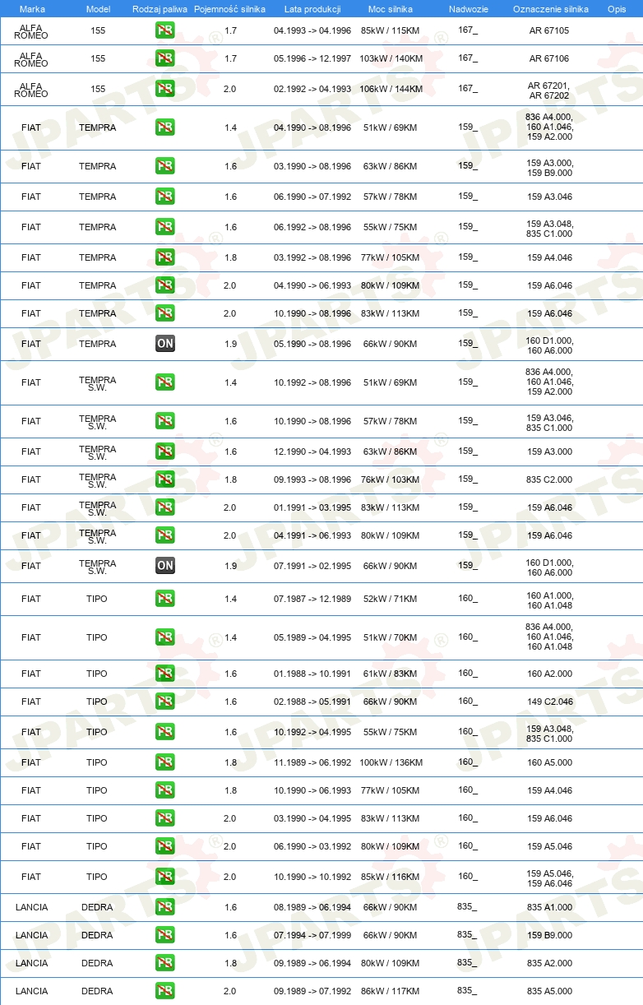This screenshot has width=643, height=1005.
Task: Click the Pojemność silnika column header
Action: point(229,8)
